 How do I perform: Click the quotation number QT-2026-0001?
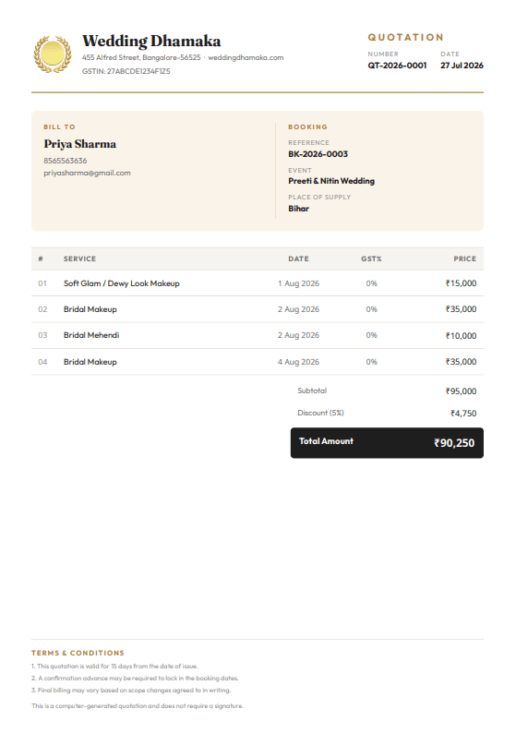397,66
